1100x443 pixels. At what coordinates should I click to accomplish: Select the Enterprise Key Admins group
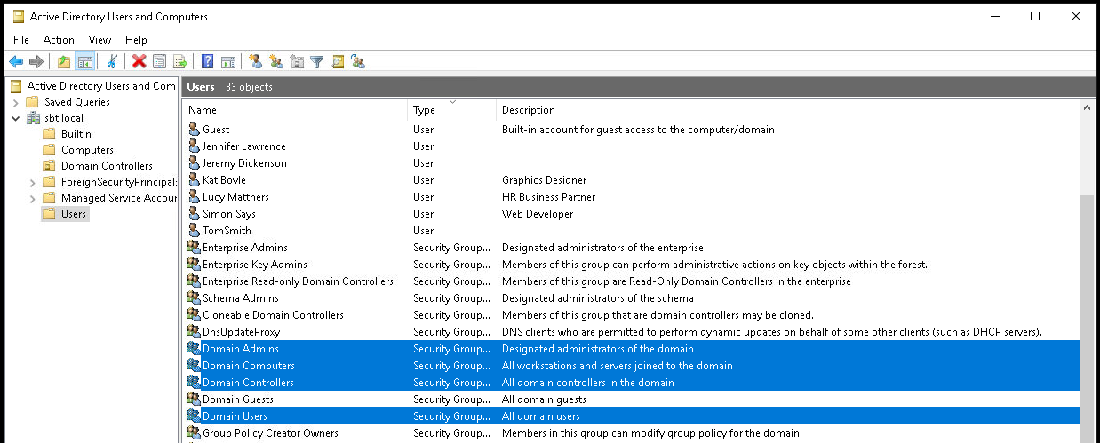click(x=632, y=265)
